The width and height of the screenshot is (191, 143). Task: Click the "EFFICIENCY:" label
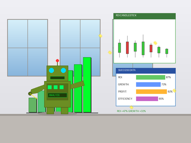click(125, 99)
